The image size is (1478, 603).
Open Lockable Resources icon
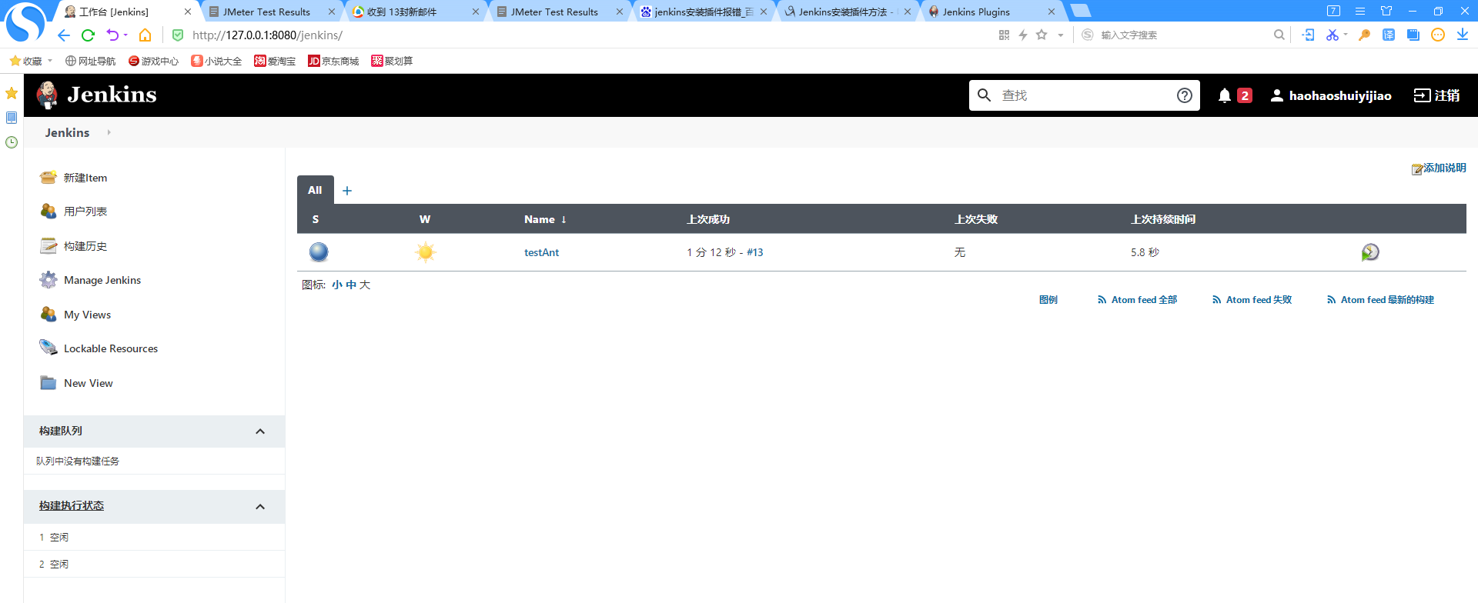coord(48,348)
